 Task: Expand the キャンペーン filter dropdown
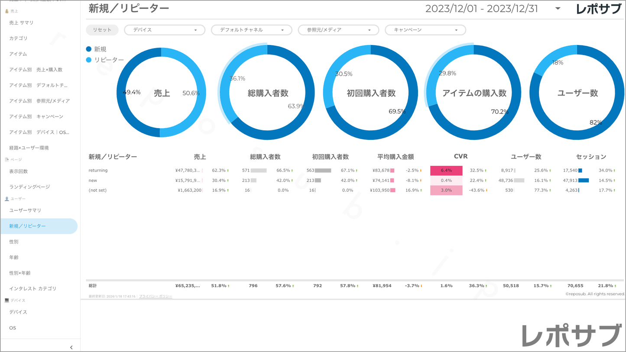(425, 30)
